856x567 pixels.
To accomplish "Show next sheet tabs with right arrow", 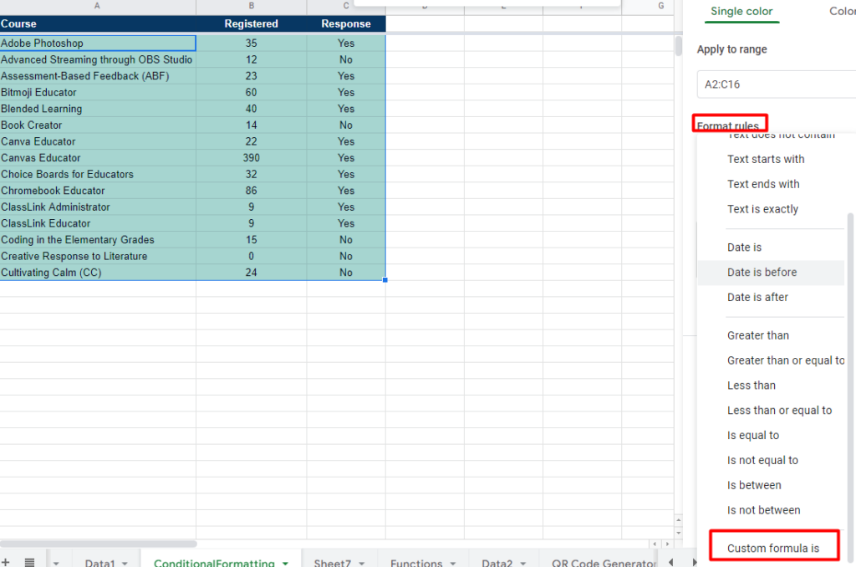I will [694, 562].
